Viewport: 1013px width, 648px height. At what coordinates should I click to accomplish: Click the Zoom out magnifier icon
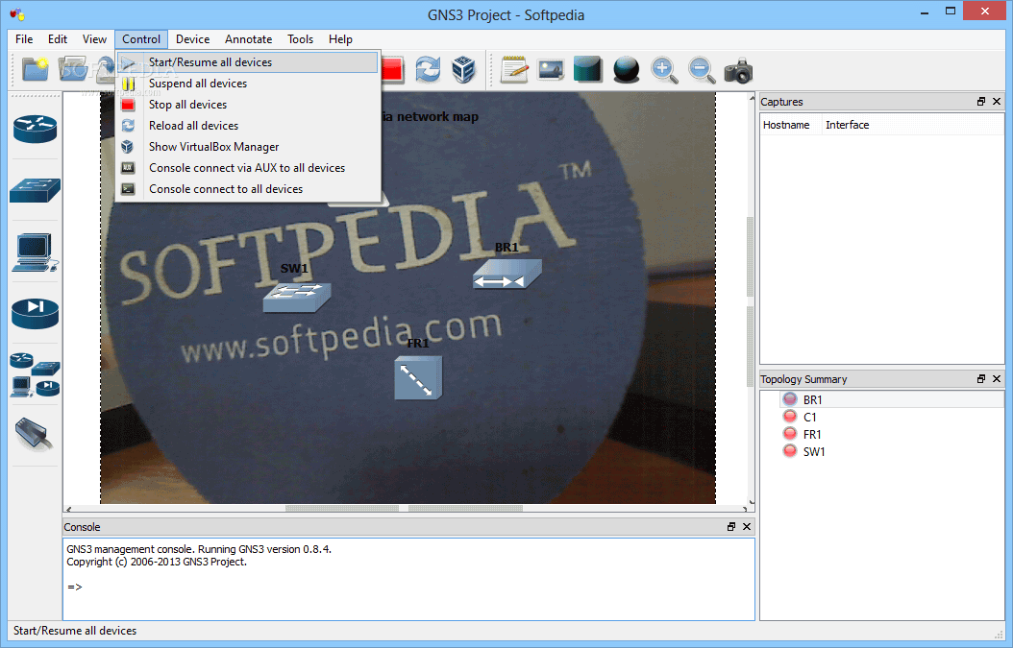(x=702, y=70)
